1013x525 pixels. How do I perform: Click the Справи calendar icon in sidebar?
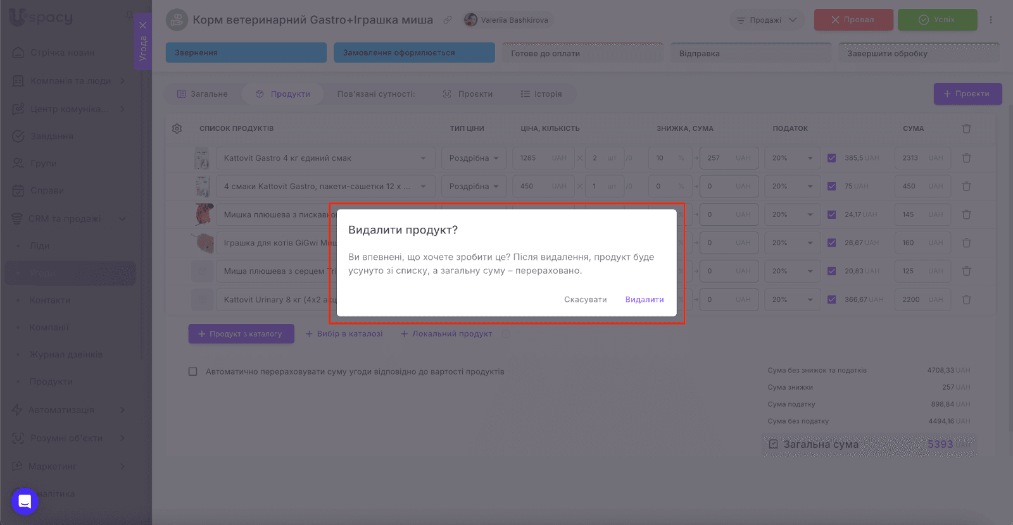pos(18,190)
